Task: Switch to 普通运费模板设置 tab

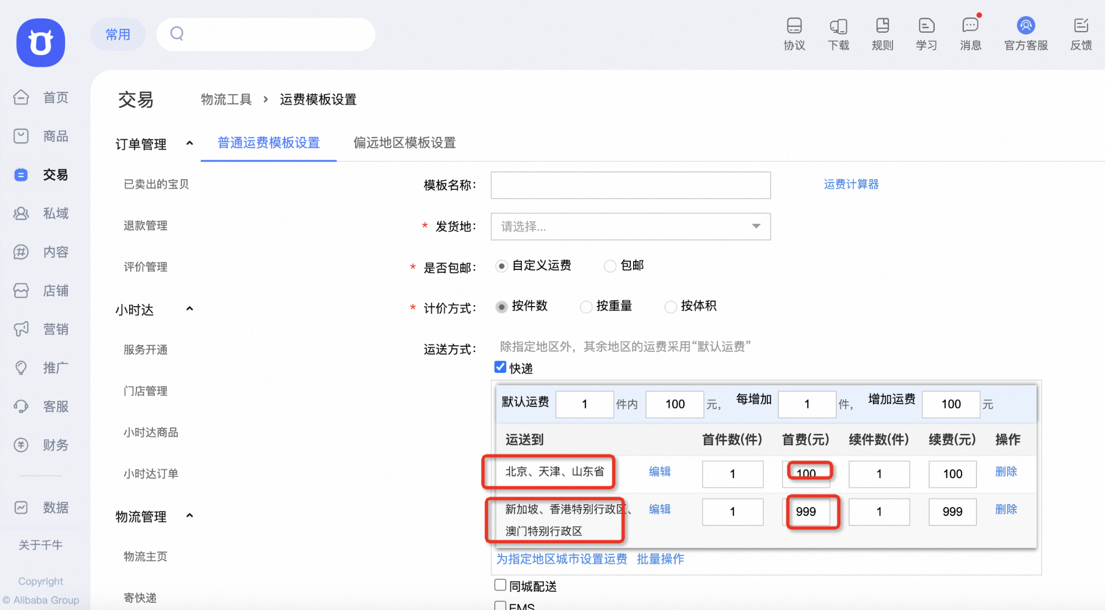Action: click(269, 143)
